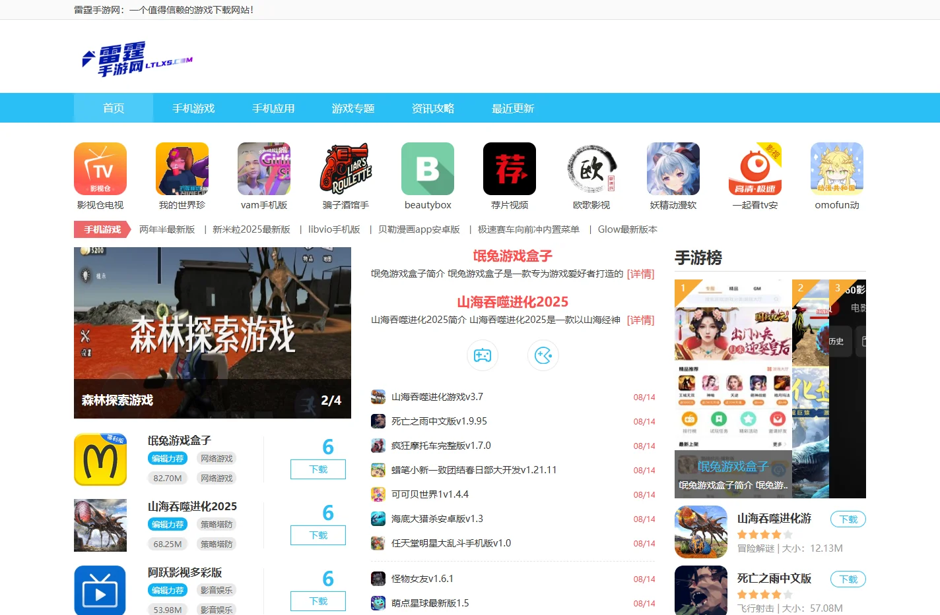The width and height of the screenshot is (940, 615).
Task: Open the 山海吞噬进化2025 red headline
Action: (513, 302)
